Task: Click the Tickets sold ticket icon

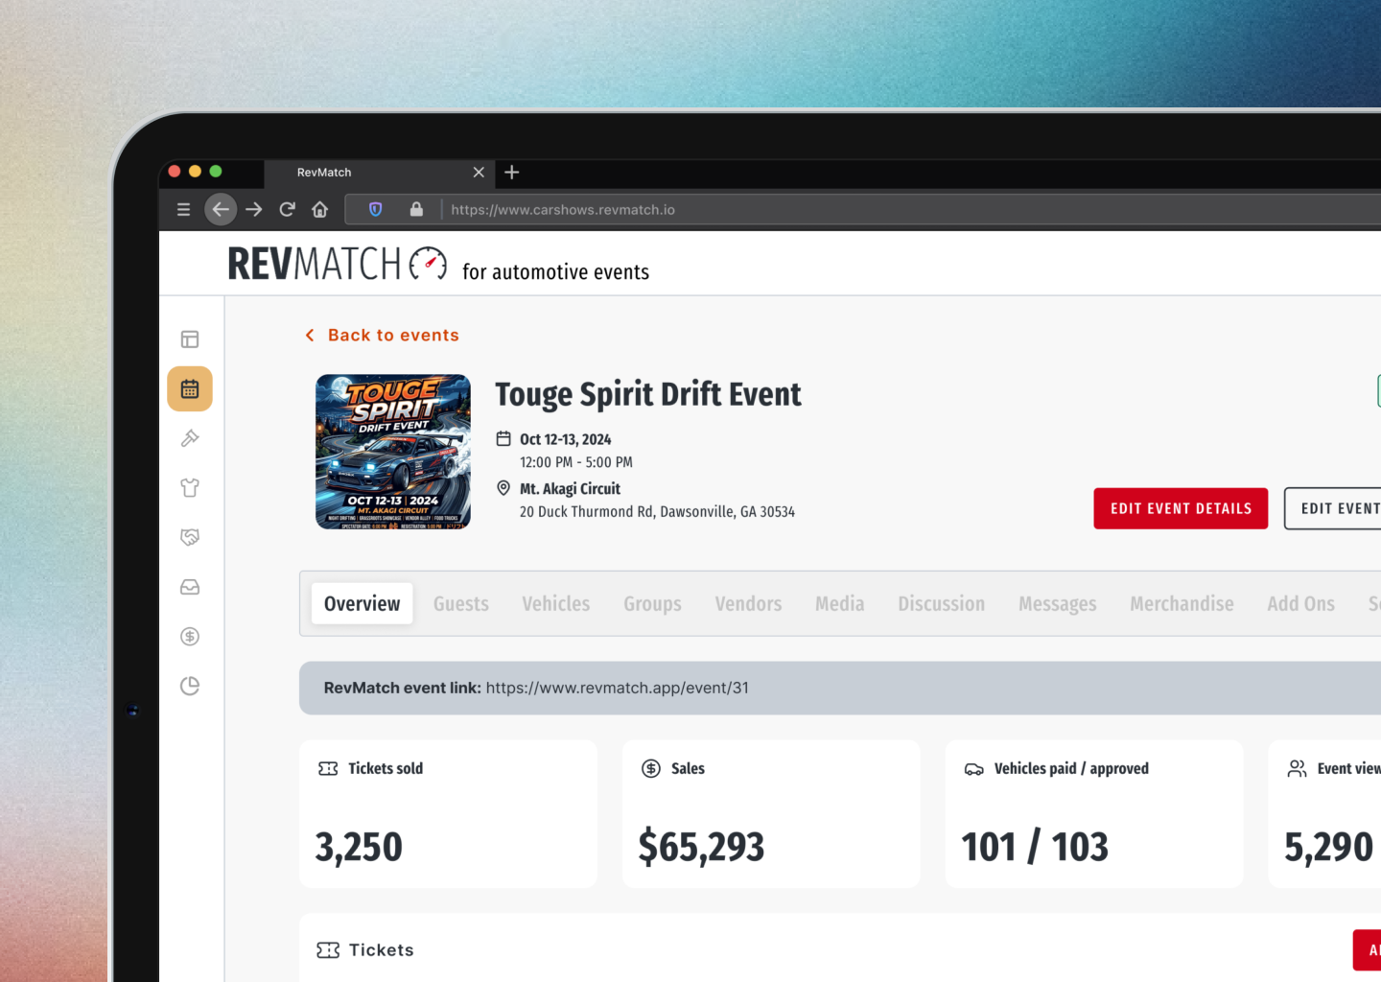Action: pos(328,769)
